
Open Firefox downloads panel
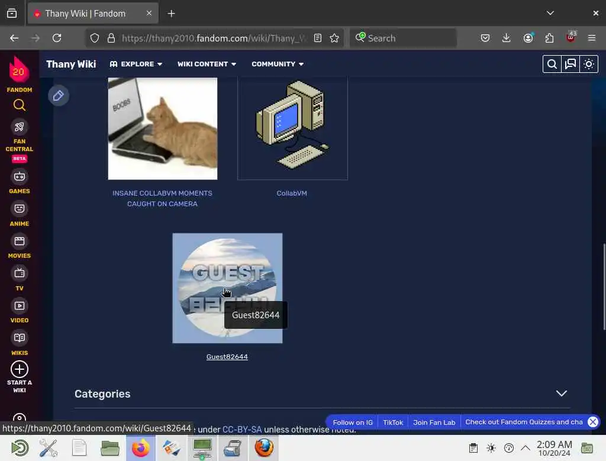[507, 38]
